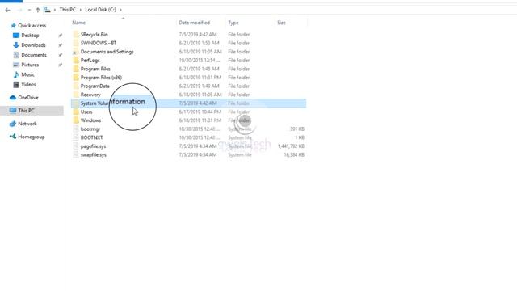Select the Windows folder
This screenshot has width=517, height=291.
click(x=90, y=120)
